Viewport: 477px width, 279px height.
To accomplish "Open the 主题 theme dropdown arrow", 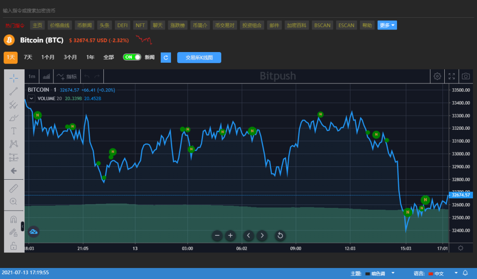I will [x=393, y=273].
